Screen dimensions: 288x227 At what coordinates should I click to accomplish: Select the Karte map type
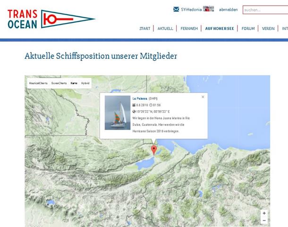74,83
